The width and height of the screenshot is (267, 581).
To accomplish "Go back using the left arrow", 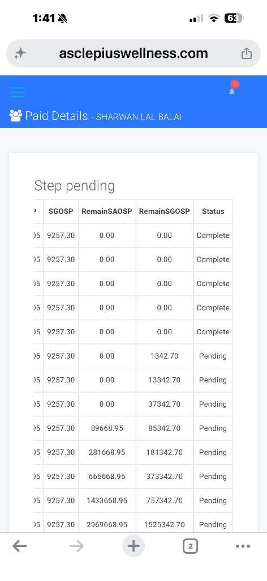I will [x=20, y=546].
